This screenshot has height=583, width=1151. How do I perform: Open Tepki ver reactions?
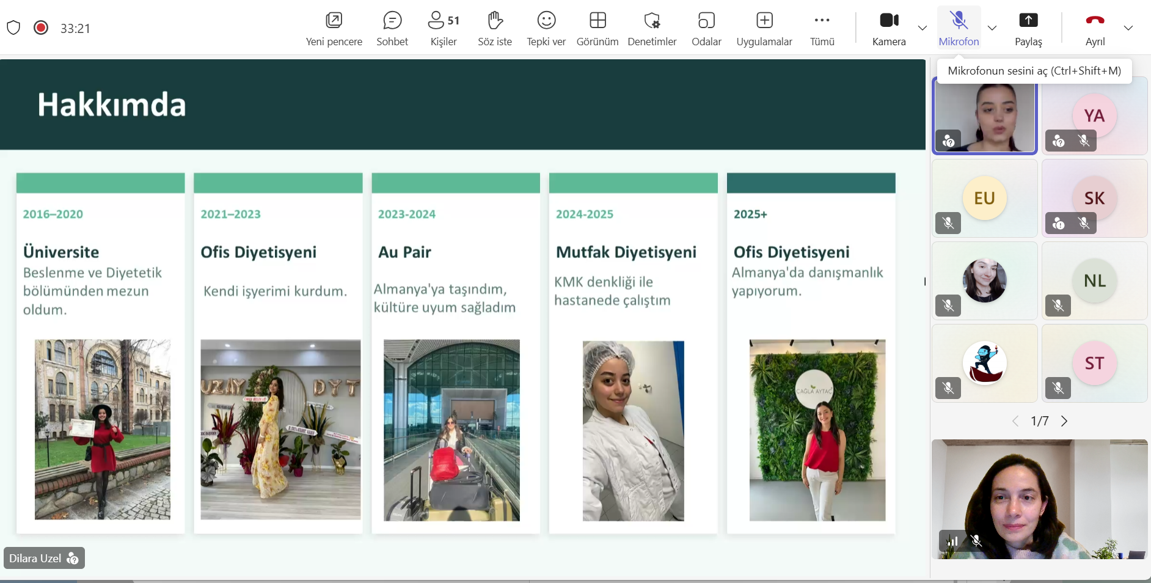(x=546, y=28)
